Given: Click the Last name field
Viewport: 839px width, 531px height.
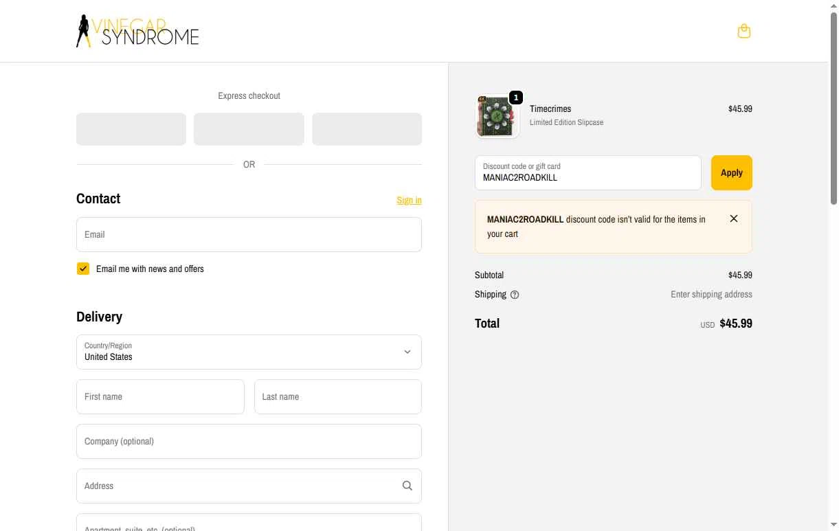Looking at the screenshot, I should pos(338,396).
